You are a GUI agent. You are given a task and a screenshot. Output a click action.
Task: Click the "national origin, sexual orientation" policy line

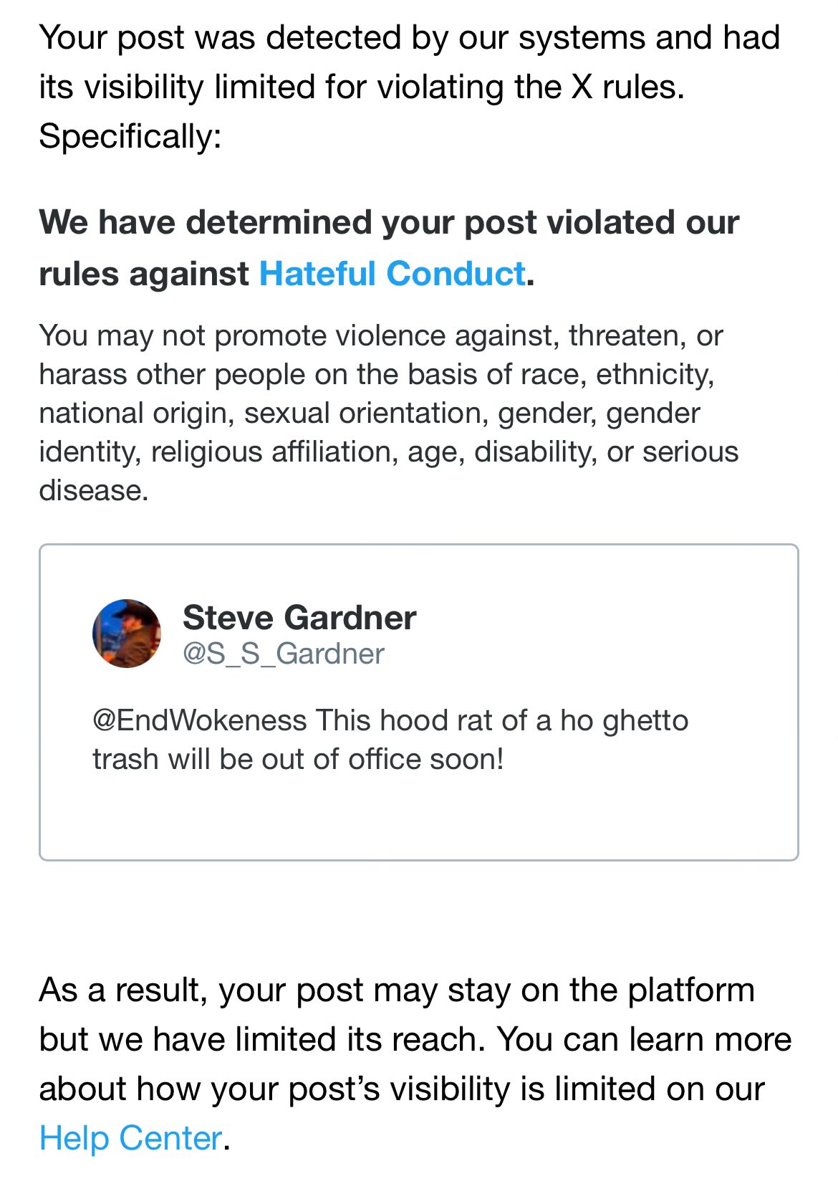[x=369, y=414]
